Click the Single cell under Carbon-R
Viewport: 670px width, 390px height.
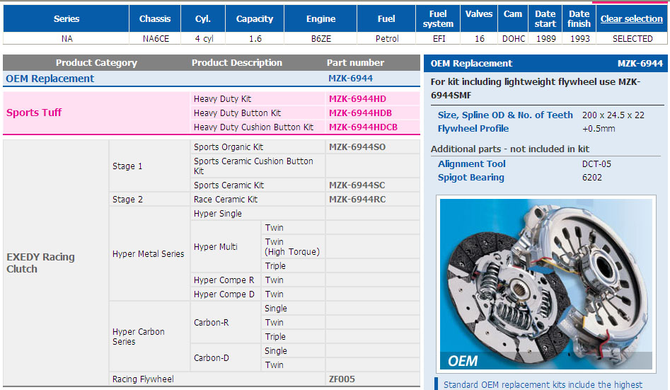tap(293, 309)
